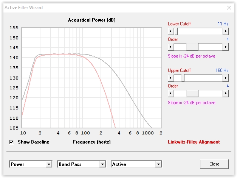Click the Active Filter Wizard title text
The height and width of the screenshot is (178, 237).
[23, 8]
